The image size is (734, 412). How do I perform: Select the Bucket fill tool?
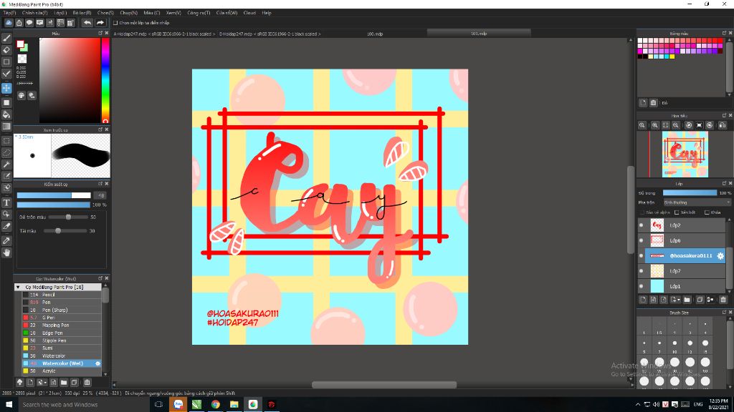click(6, 114)
